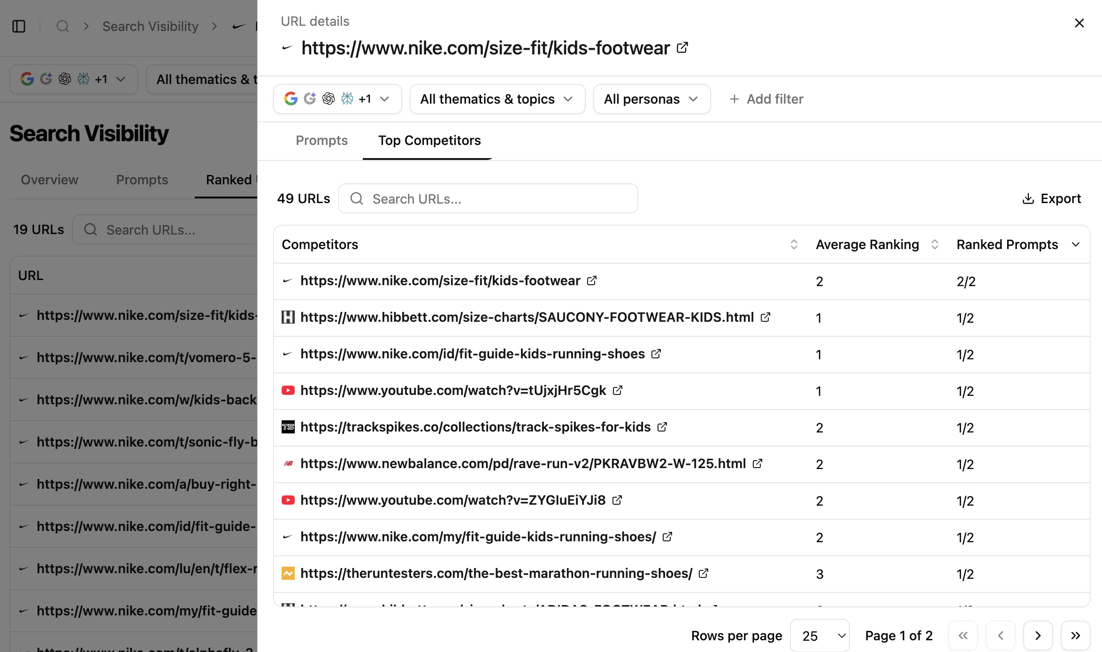Go to first page double-chevron button

963,636
